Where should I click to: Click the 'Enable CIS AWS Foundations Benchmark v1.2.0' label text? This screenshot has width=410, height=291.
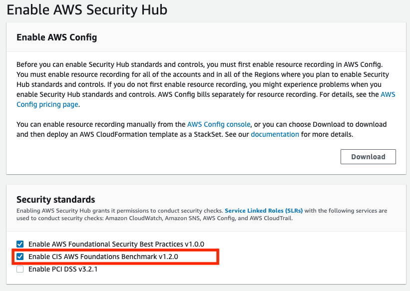(103, 257)
